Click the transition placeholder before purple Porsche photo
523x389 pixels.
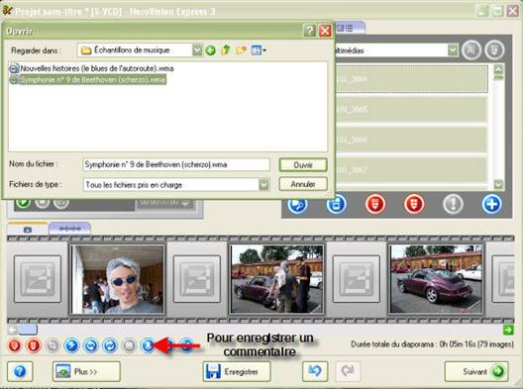coord(357,279)
